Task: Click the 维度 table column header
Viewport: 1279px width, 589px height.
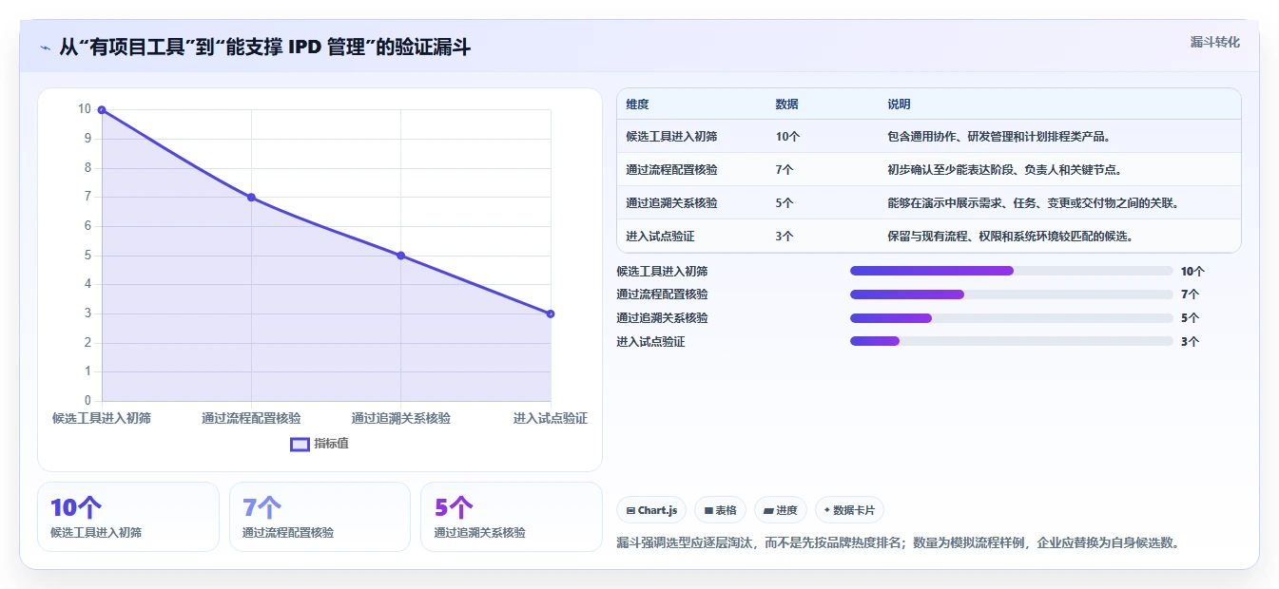Action: tap(637, 104)
